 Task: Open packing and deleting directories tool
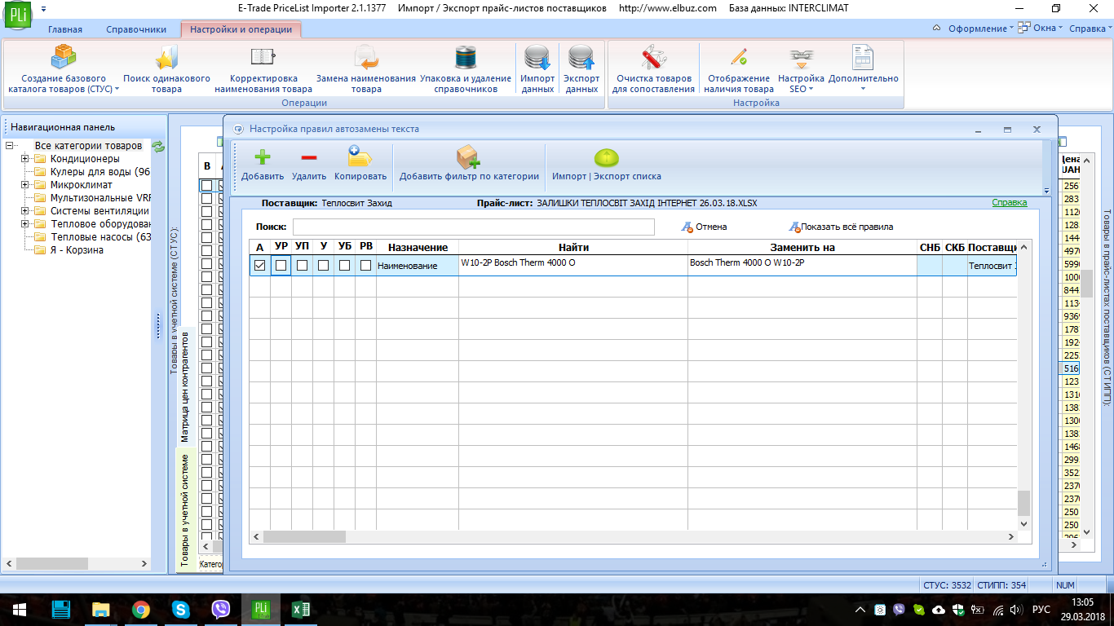466,68
